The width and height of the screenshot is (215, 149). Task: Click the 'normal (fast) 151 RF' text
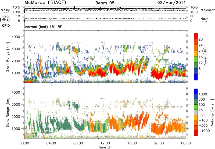point(44,27)
